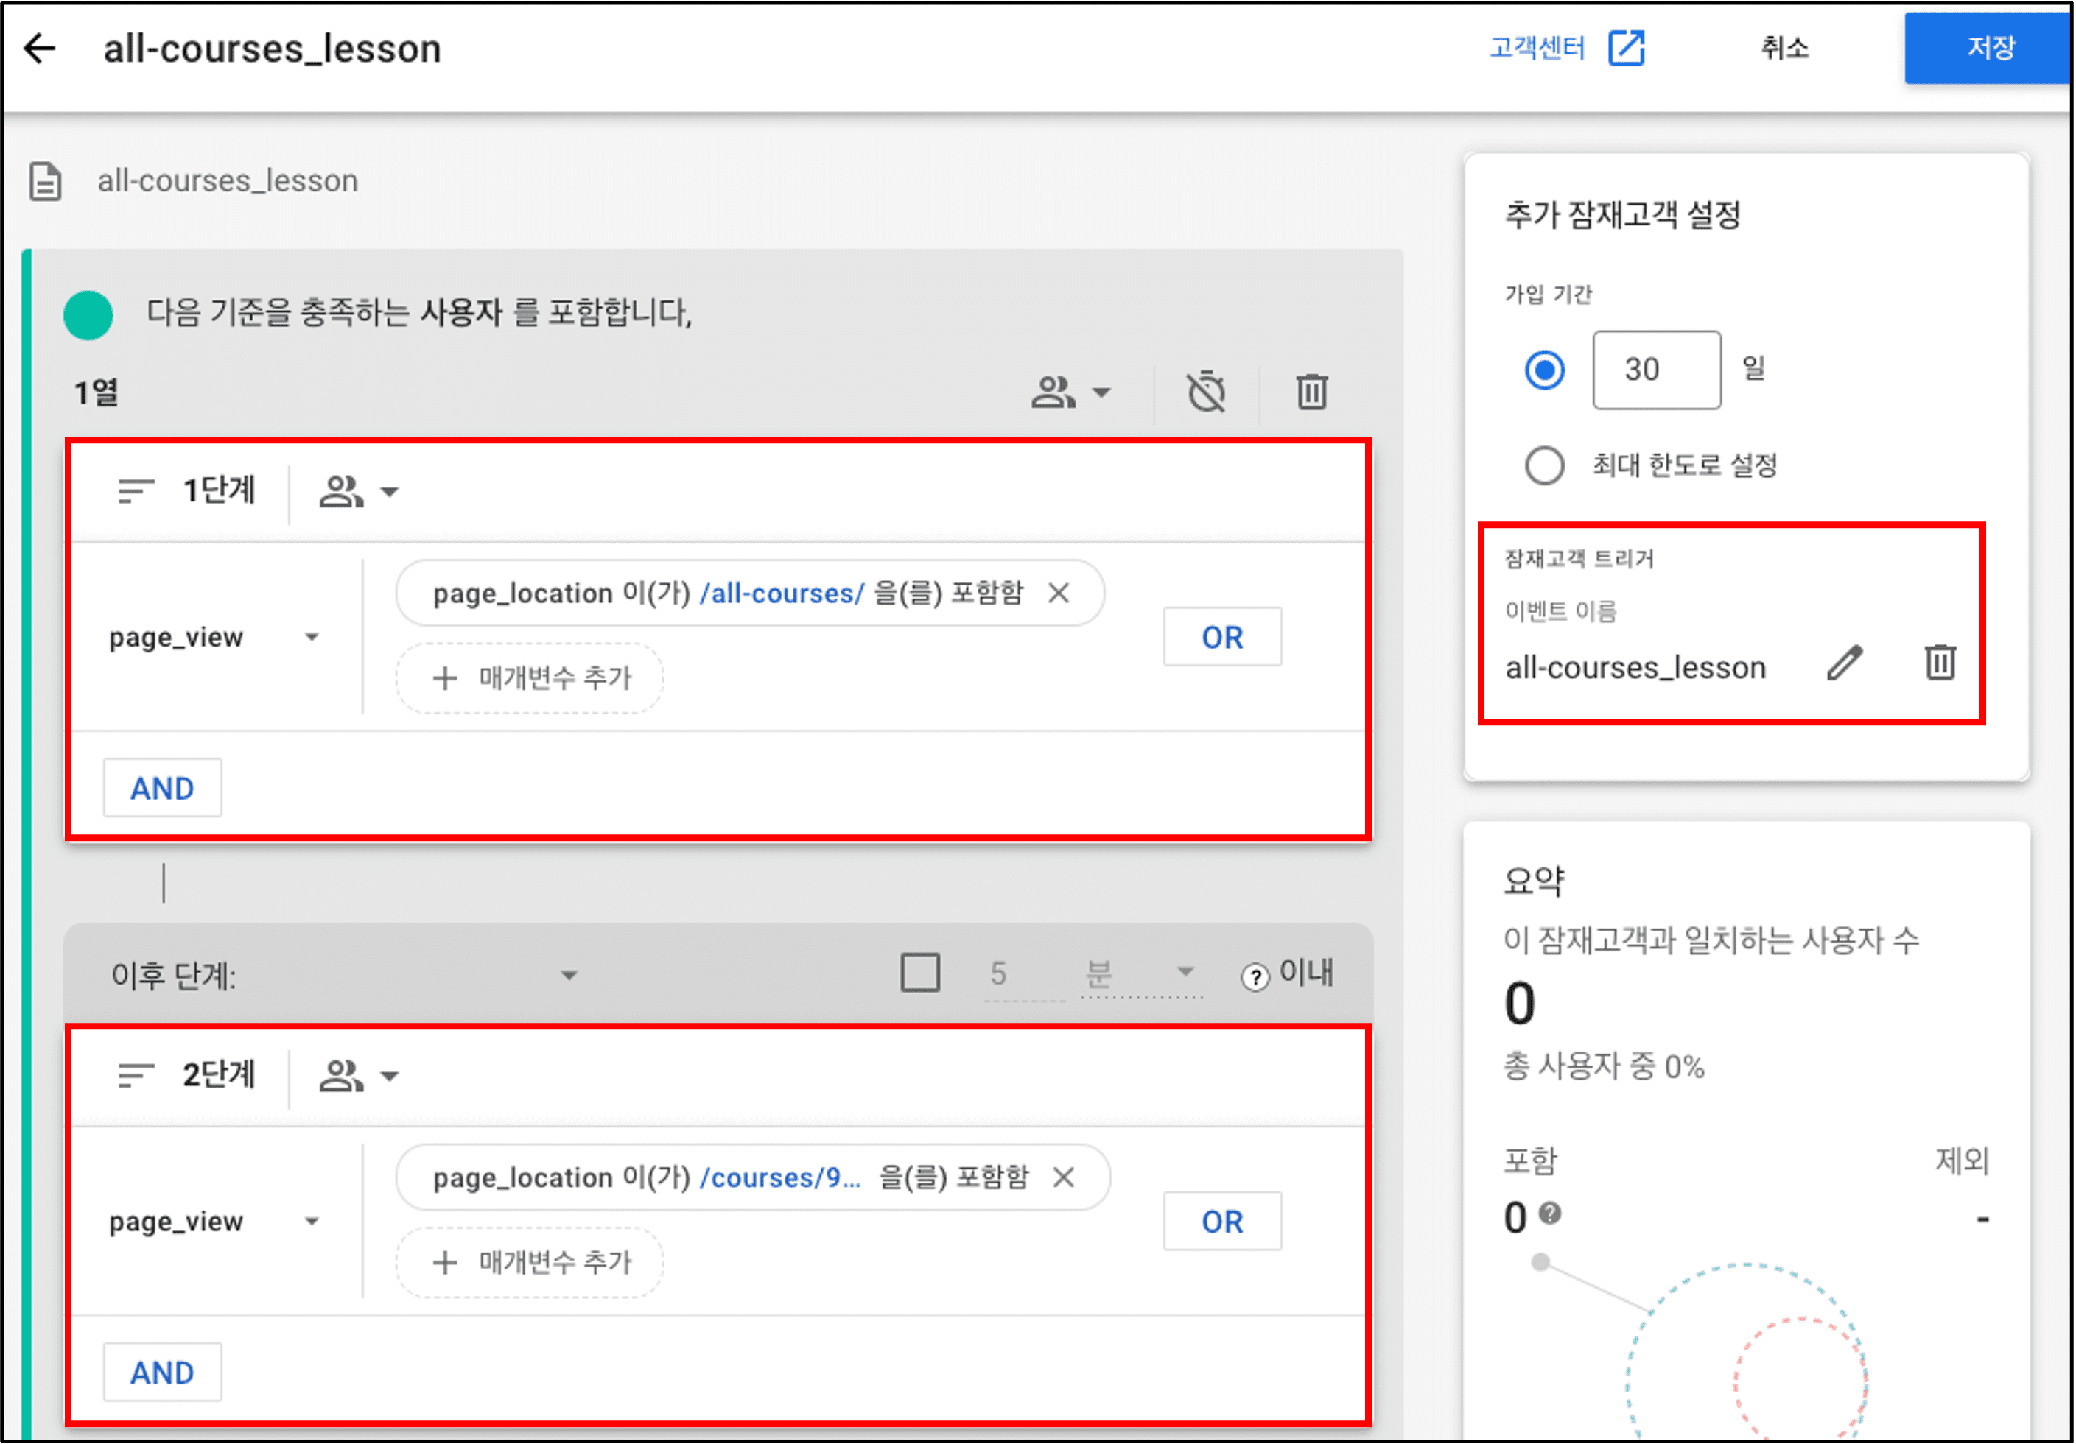Viewport: 2076px width, 1444px height.
Task: Click the help icon beside 이내
Action: 1255,977
